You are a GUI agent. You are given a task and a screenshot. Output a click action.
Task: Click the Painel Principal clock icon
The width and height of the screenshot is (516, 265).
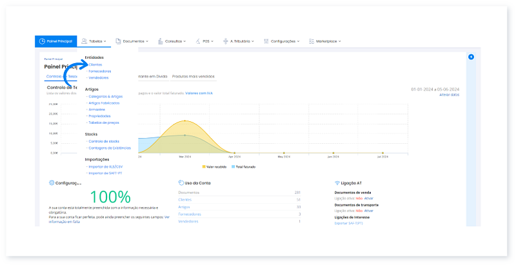point(42,41)
